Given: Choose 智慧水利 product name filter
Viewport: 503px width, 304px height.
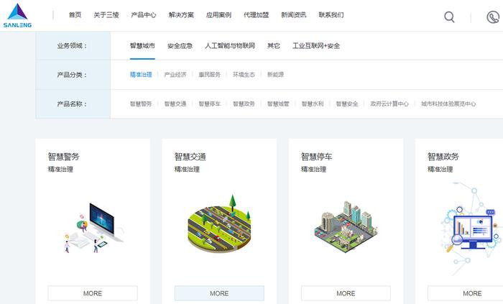Looking at the screenshot, I should [313, 103].
